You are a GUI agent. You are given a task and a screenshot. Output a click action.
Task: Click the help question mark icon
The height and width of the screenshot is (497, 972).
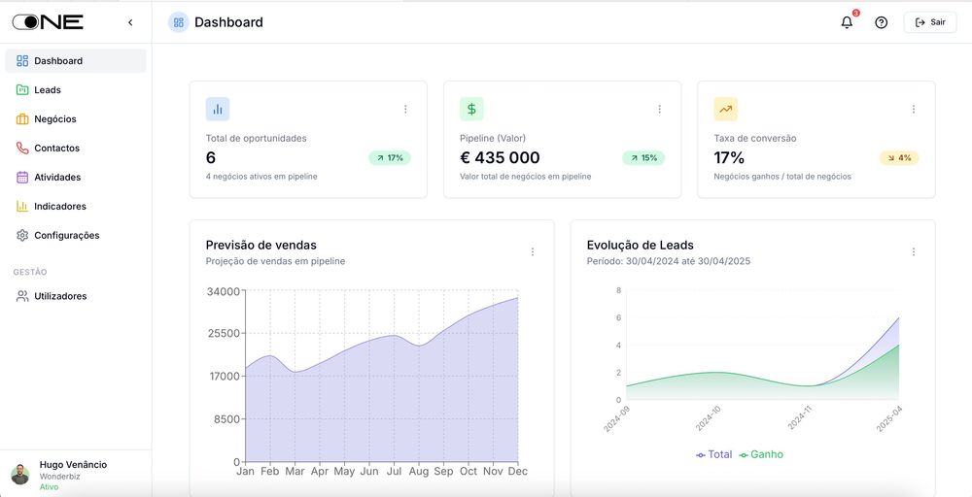(881, 22)
